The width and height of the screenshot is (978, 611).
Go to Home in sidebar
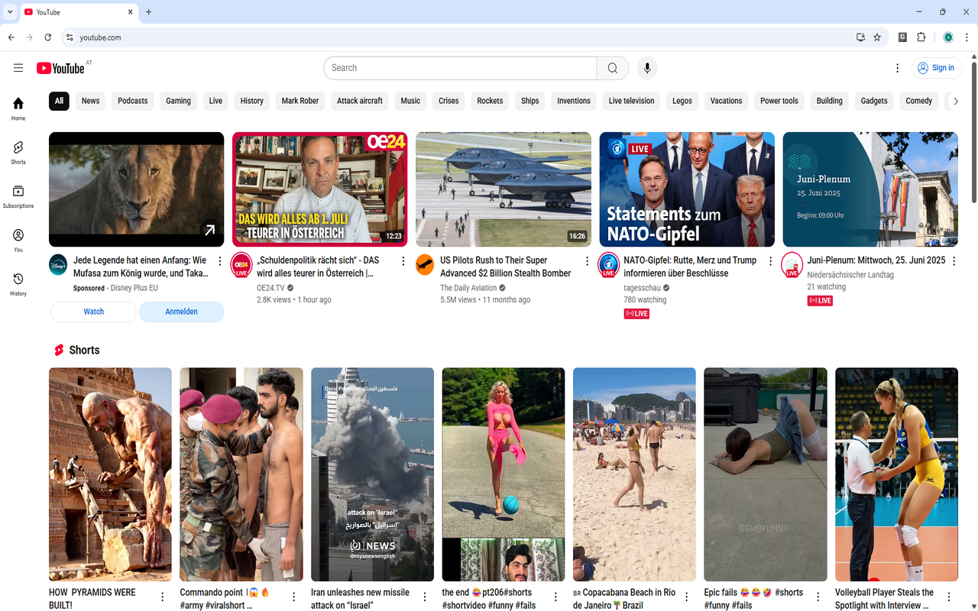point(18,108)
